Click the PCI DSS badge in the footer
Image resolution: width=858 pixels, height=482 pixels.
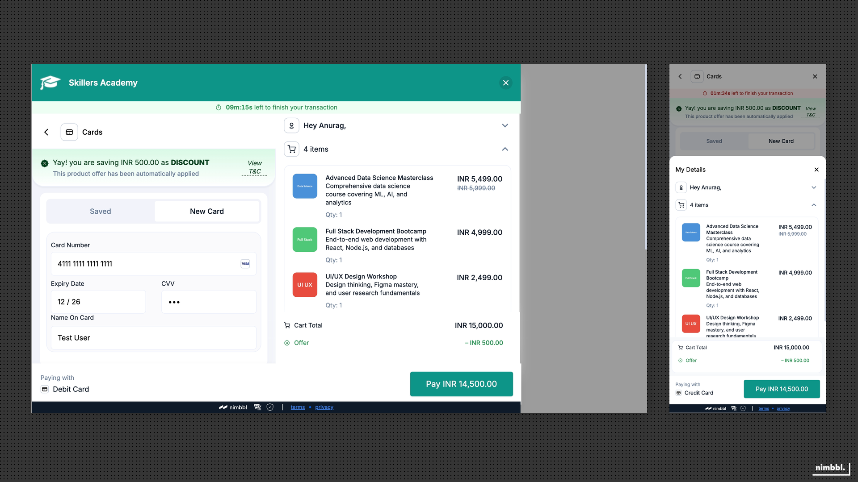coord(258,407)
